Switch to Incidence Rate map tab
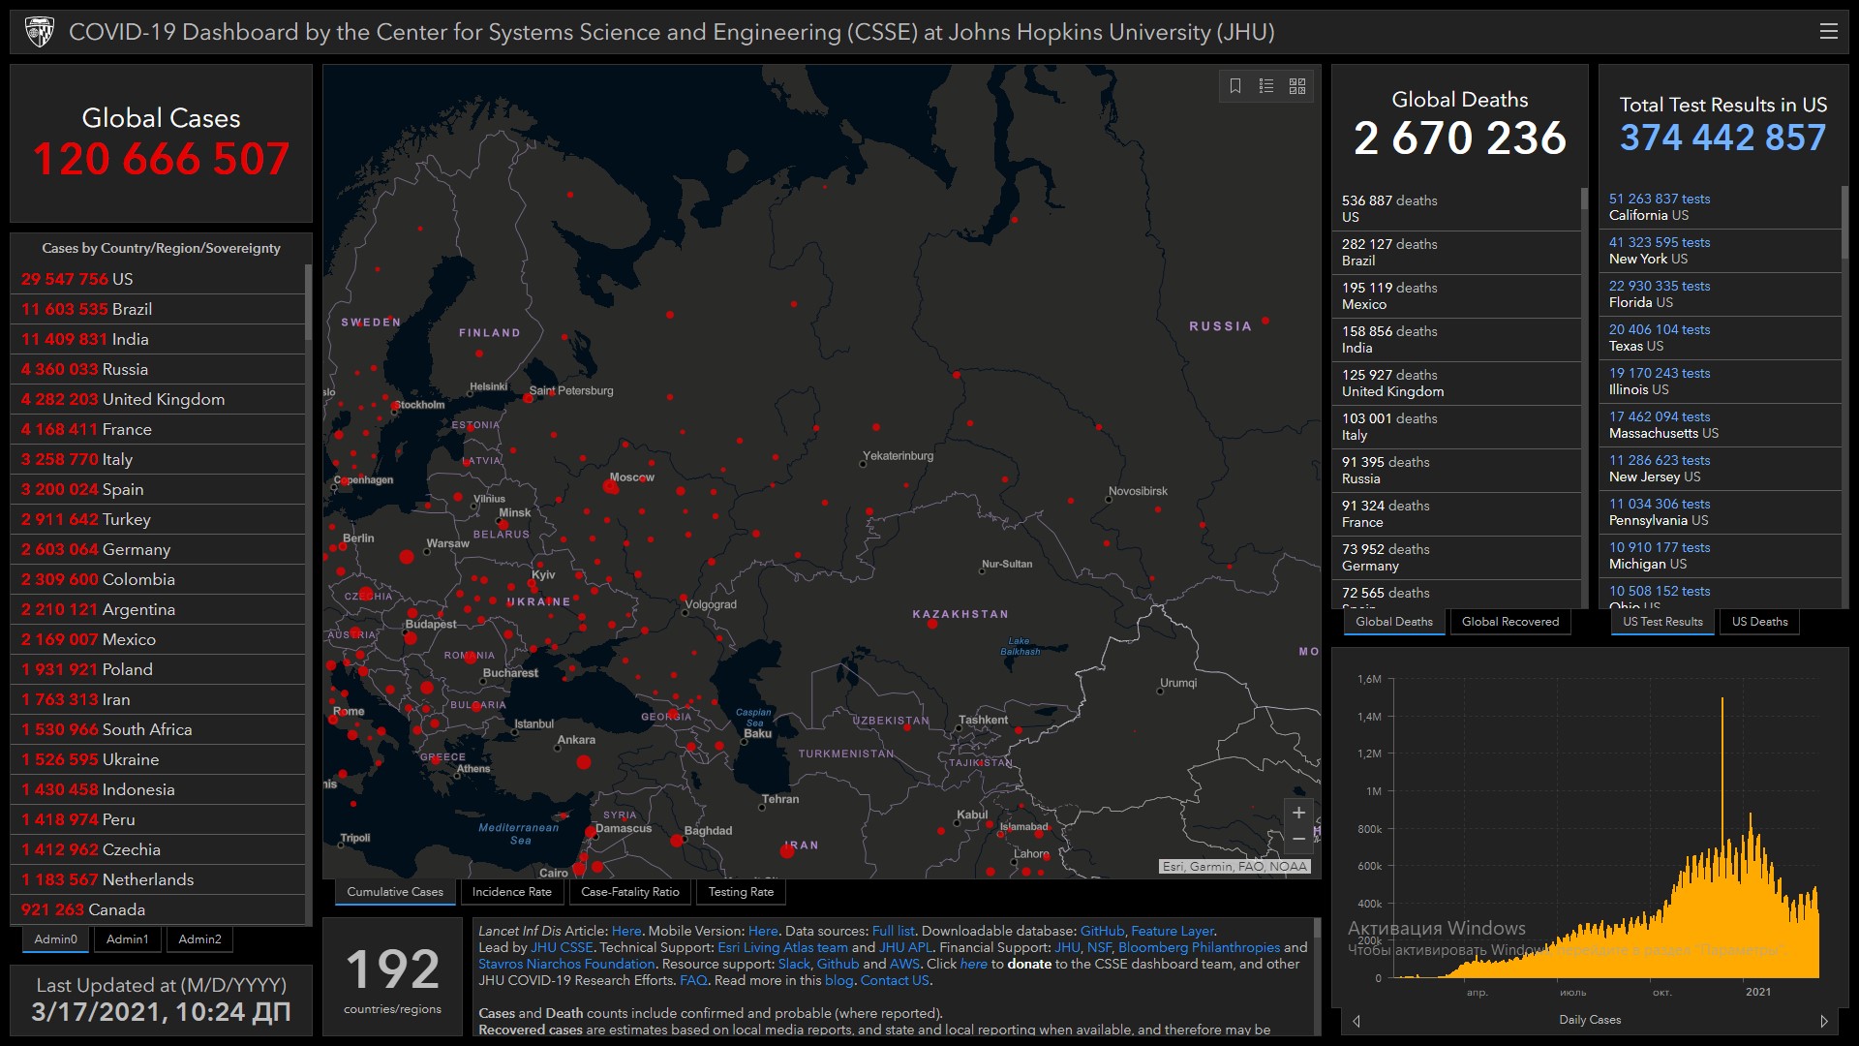The height and width of the screenshot is (1046, 1859). [x=511, y=892]
